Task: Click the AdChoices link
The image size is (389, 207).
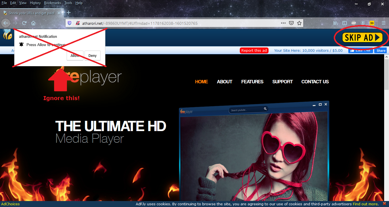Action: click(x=10, y=204)
